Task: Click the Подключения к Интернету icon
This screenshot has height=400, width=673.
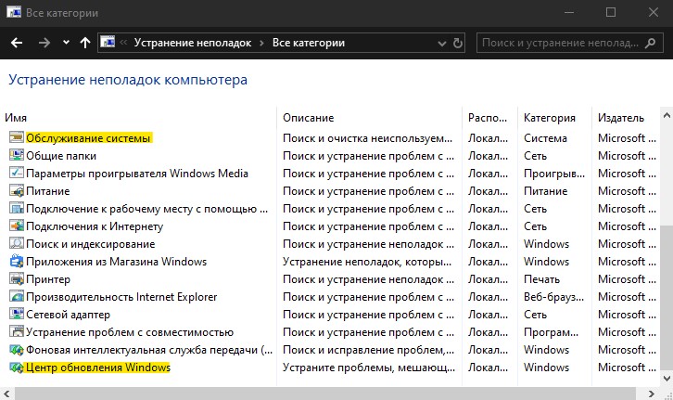Action: pyautogui.click(x=17, y=226)
